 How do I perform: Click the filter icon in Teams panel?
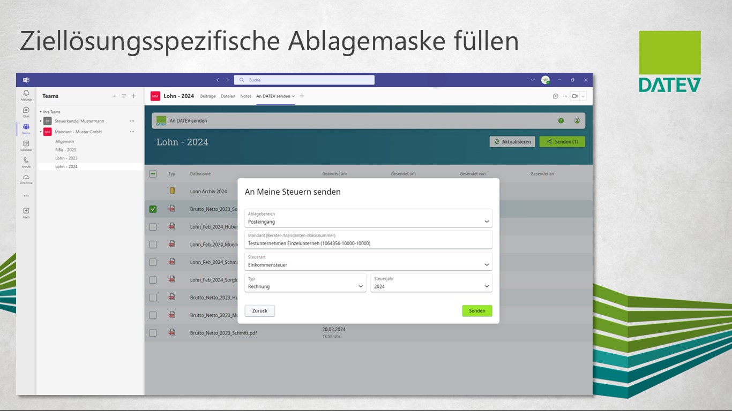124,96
